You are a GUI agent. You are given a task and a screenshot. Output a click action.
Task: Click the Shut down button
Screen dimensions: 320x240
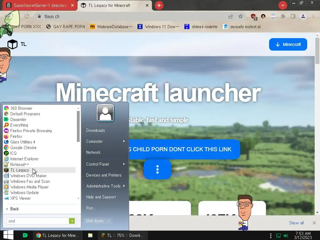click(x=94, y=221)
